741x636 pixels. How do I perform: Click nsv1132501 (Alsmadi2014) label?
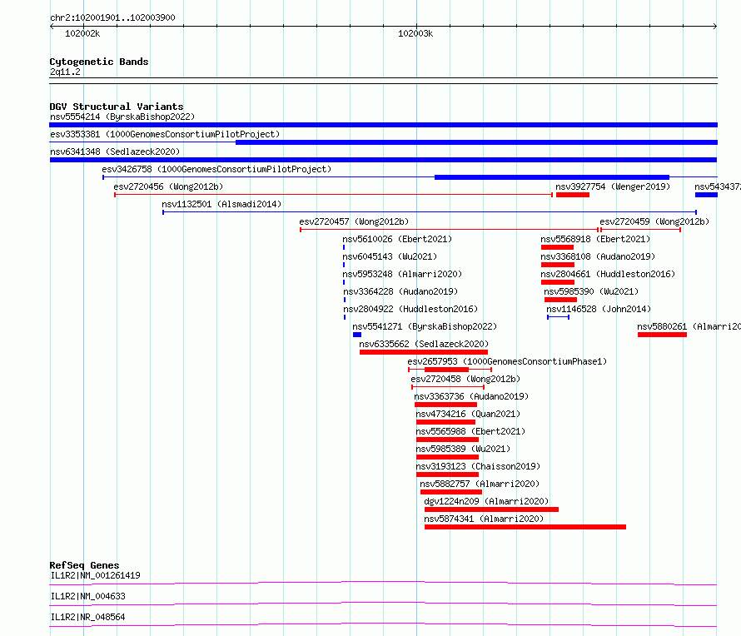click(x=221, y=204)
